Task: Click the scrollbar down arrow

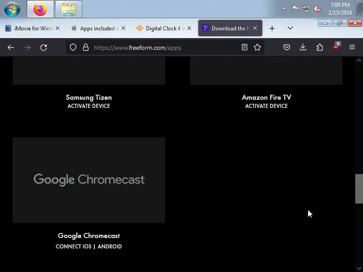Action: point(359,268)
